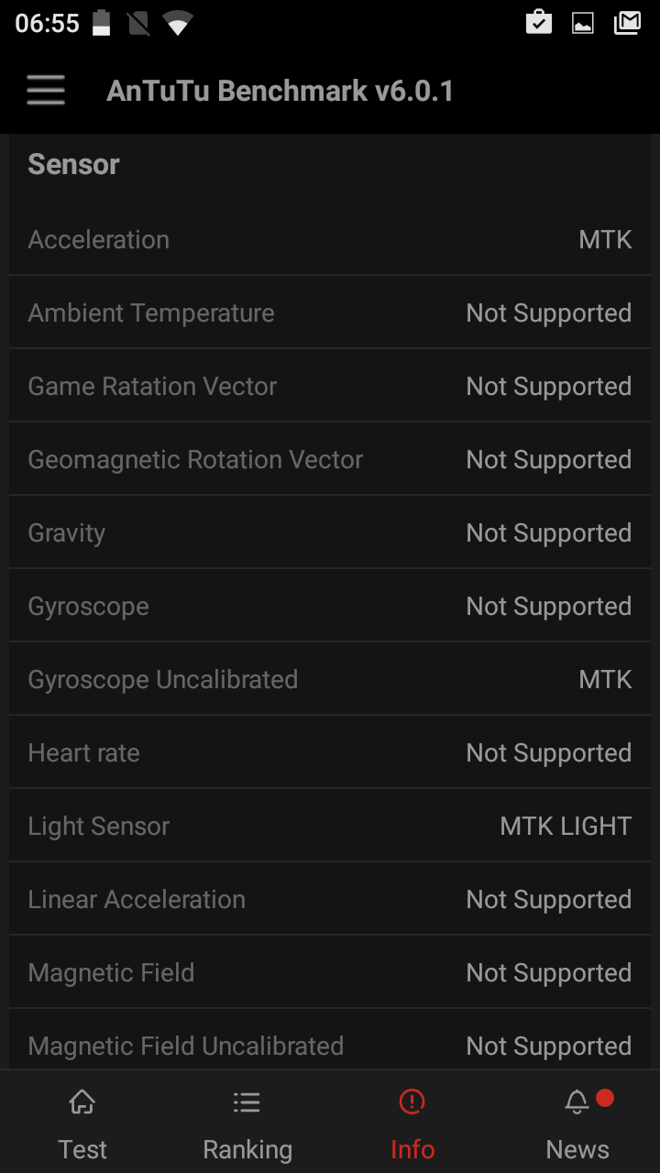Tap the Light Sensor row
The image size is (660, 1173).
pos(330,826)
